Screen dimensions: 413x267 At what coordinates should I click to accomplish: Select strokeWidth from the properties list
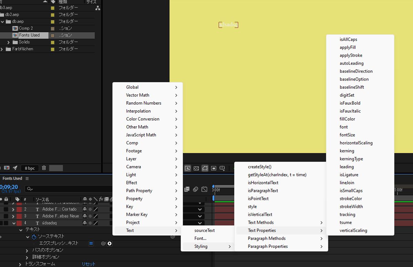[x=360, y=206]
